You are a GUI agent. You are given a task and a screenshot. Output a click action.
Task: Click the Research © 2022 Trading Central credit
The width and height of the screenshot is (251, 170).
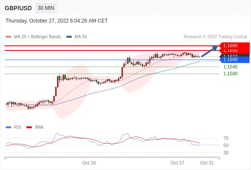[x=215, y=37]
